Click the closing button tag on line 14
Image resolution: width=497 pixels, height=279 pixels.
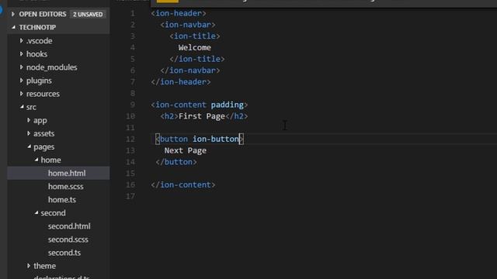coord(176,162)
